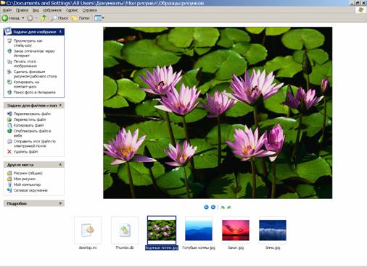Click Сделать фоновым рисунком рабочего стола
Image resolution: width=367 pixels, height=267 pixels.
point(35,74)
